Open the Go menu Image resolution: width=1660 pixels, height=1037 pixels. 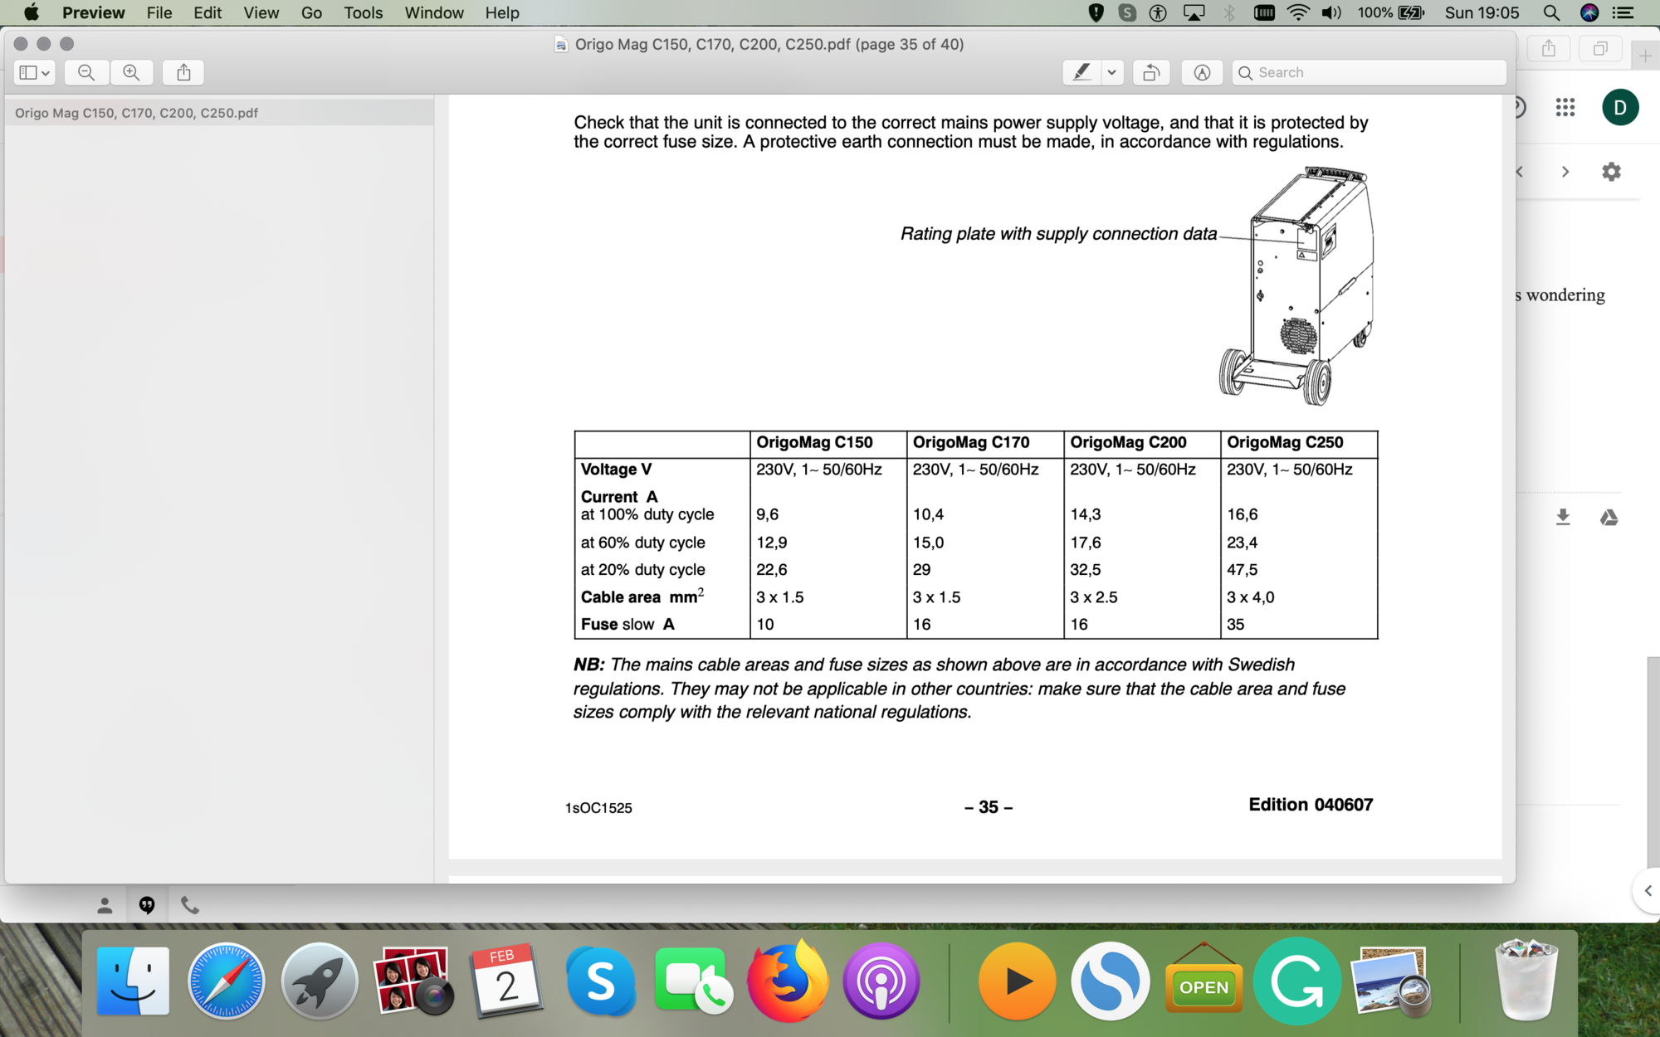[x=311, y=12]
